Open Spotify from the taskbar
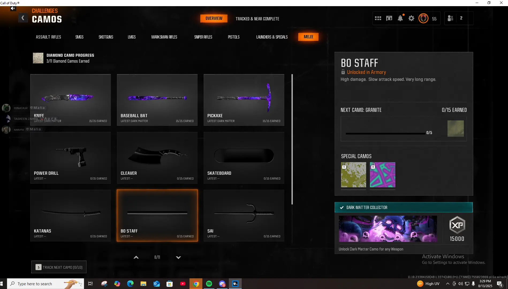This screenshot has width=508, height=289. (209, 284)
